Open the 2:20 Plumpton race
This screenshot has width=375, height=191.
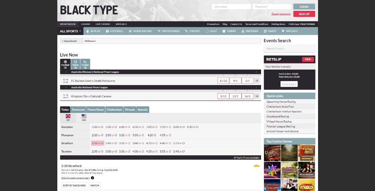coord(98,135)
